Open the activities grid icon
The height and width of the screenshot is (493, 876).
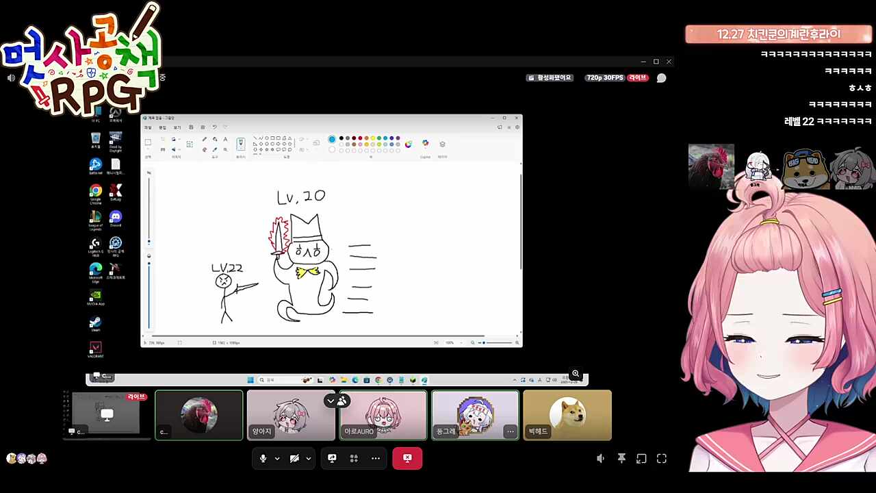coord(354,458)
